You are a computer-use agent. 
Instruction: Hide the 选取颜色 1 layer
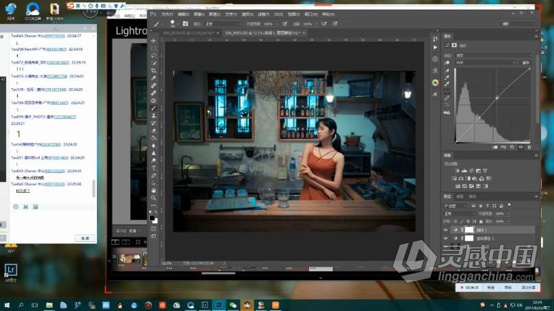pos(445,239)
